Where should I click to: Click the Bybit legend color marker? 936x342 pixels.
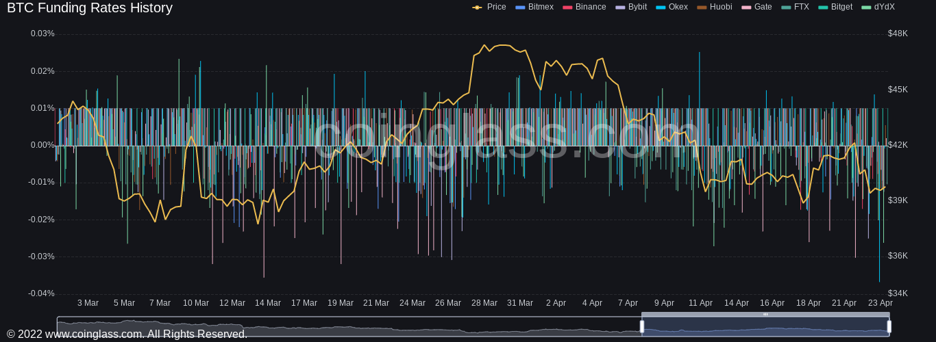tap(620, 7)
